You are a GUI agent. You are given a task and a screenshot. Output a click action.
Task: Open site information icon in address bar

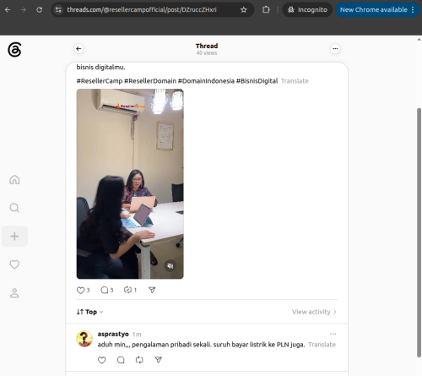pos(58,10)
